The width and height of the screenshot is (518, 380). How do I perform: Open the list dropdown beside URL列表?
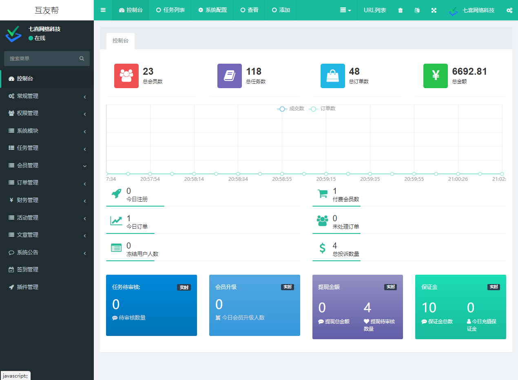point(345,10)
